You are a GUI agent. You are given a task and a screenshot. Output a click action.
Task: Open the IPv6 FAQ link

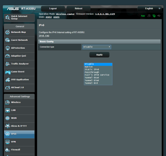[x=44, y=36]
